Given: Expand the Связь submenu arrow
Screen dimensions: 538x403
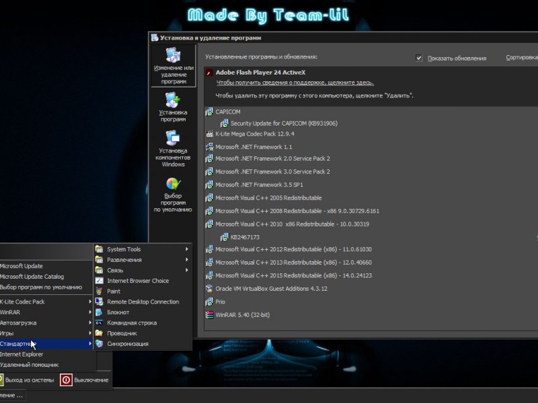Looking at the screenshot, I should (x=187, y=270).
